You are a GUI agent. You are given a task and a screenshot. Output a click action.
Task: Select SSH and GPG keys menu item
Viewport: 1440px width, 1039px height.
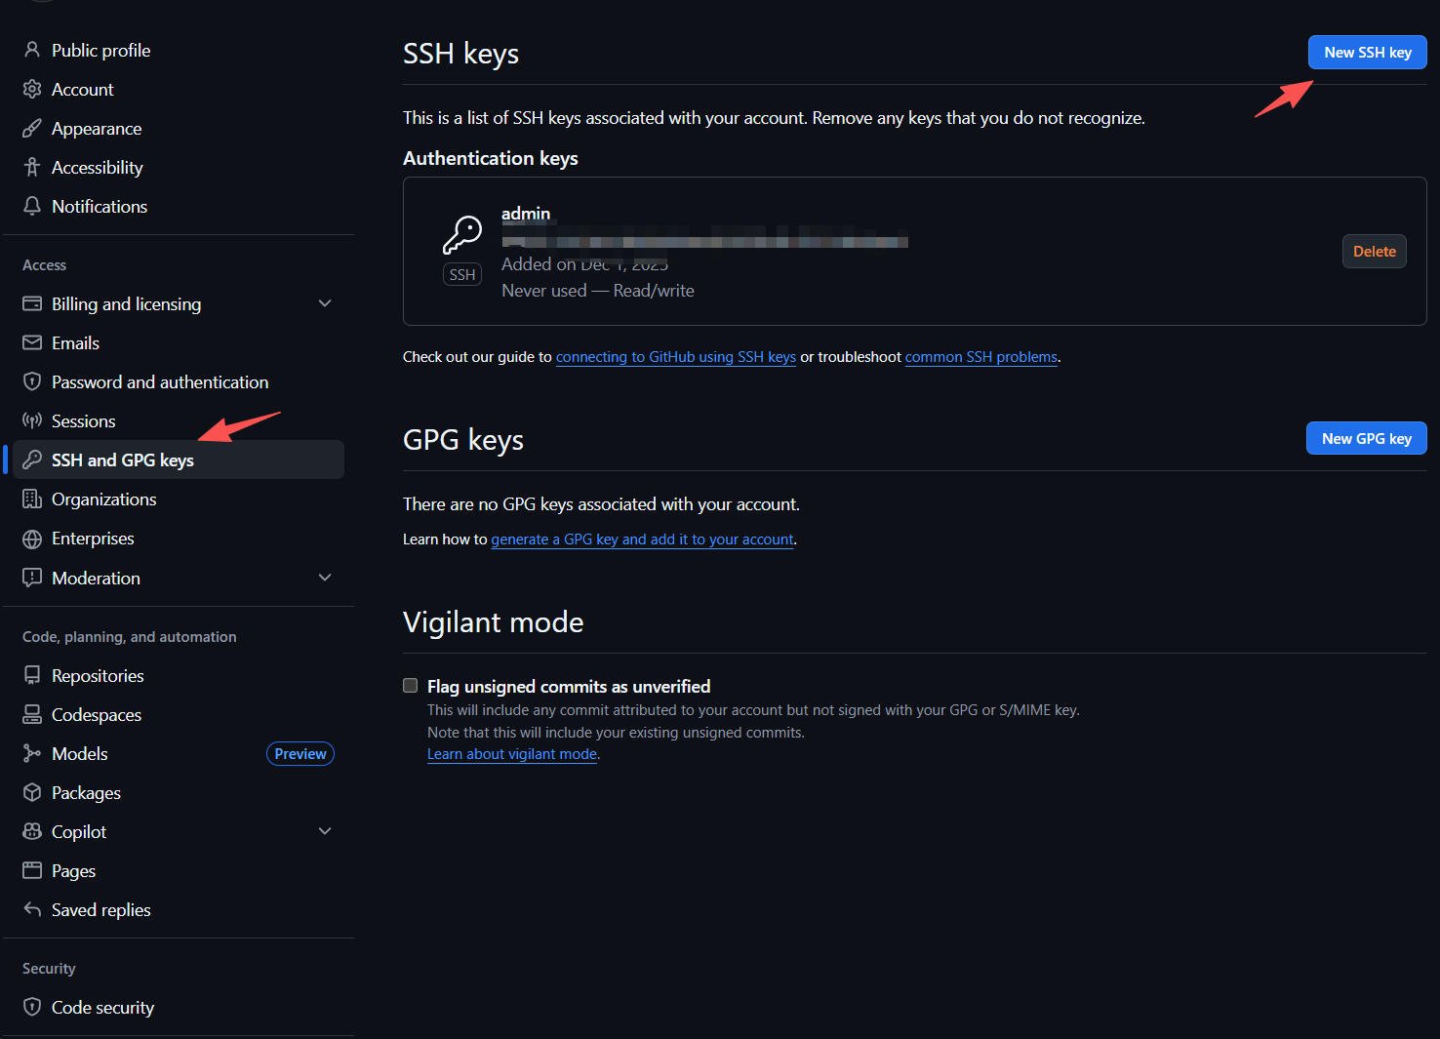179,460
